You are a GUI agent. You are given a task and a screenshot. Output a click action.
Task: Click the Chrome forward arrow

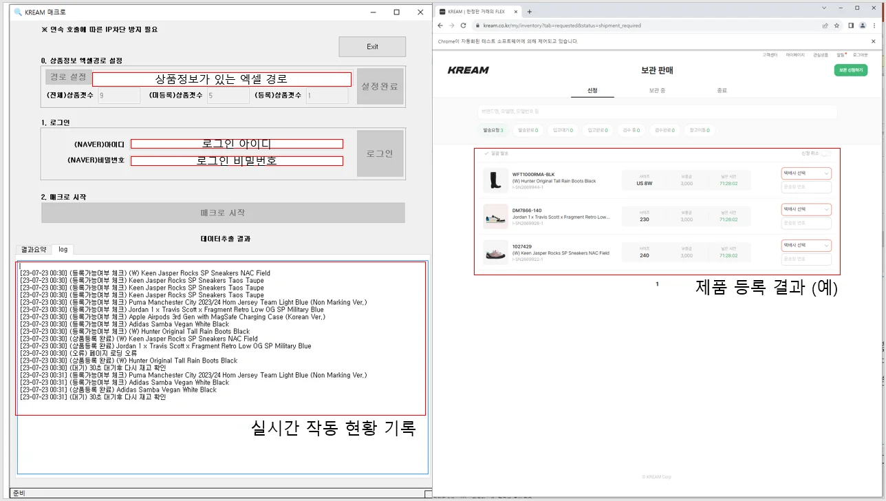[x=452, y=25]
